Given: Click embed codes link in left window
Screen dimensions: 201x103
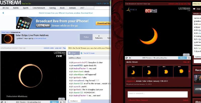Looking at the screenshot, I should pos(49,48).
